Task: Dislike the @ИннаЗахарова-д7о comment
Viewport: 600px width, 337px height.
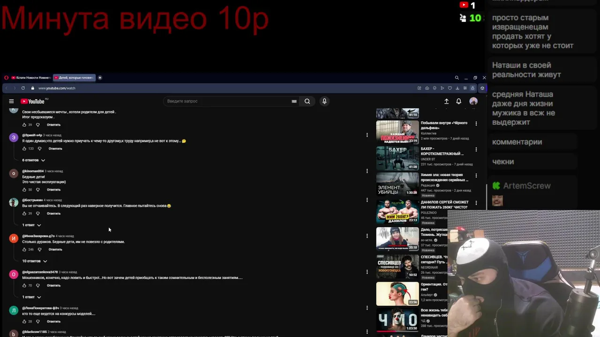Action: click(x=39, y=249)
